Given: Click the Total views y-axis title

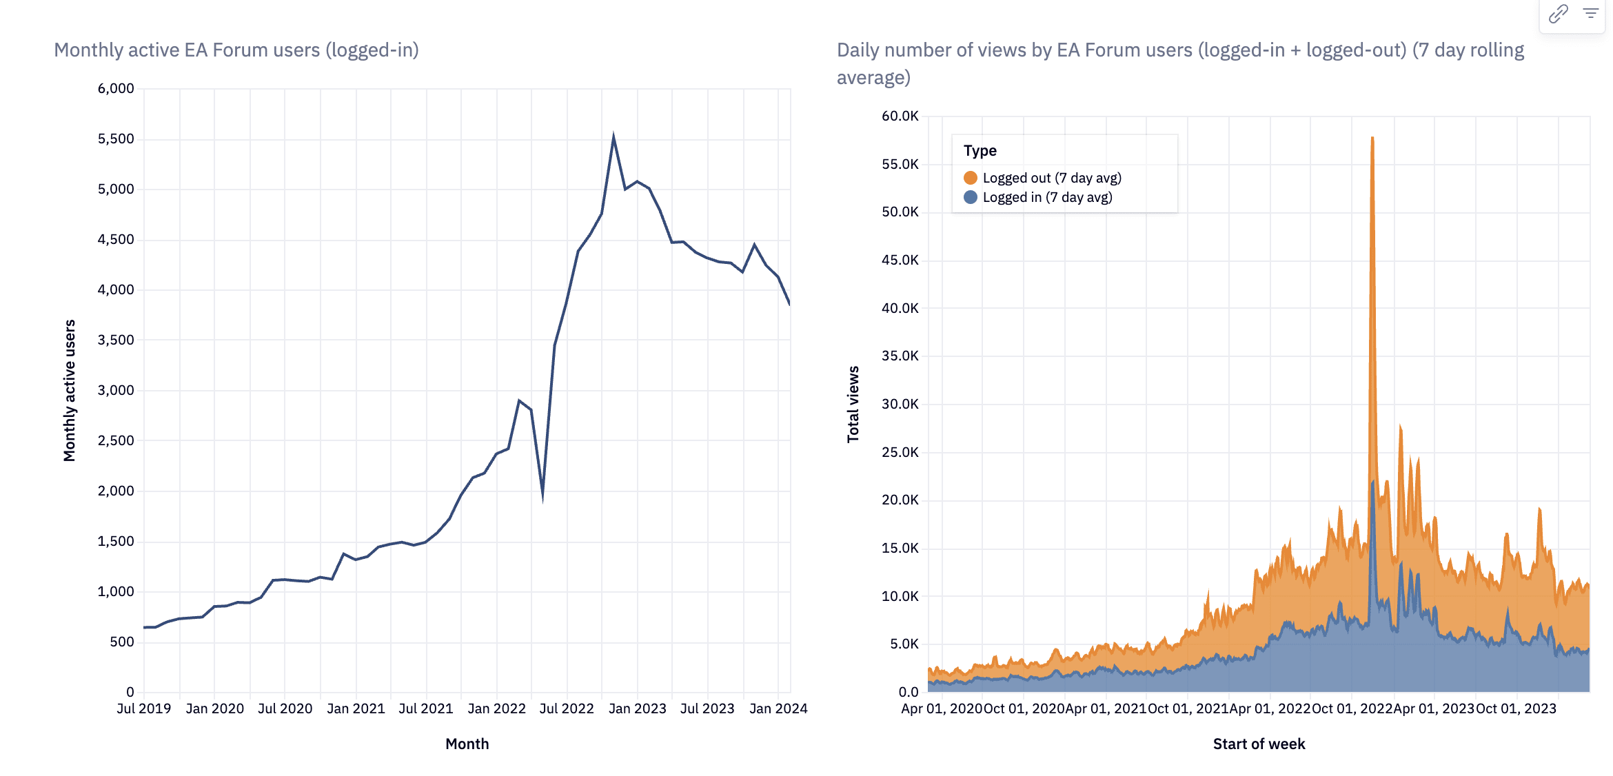Looking at the screenshot, I should tap(853, 404).
